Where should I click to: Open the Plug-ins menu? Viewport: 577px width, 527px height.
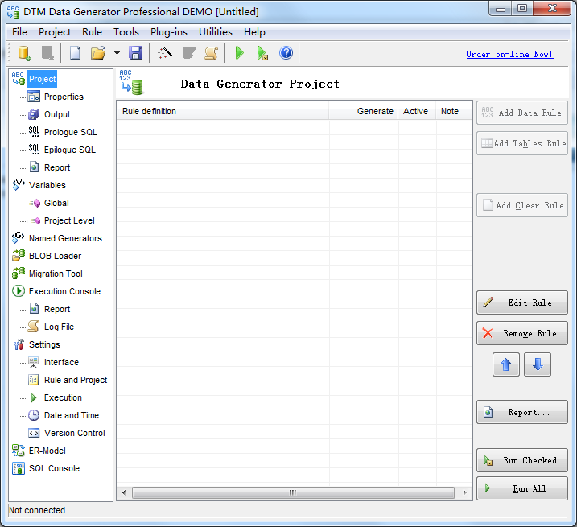(x=169, y=32)
